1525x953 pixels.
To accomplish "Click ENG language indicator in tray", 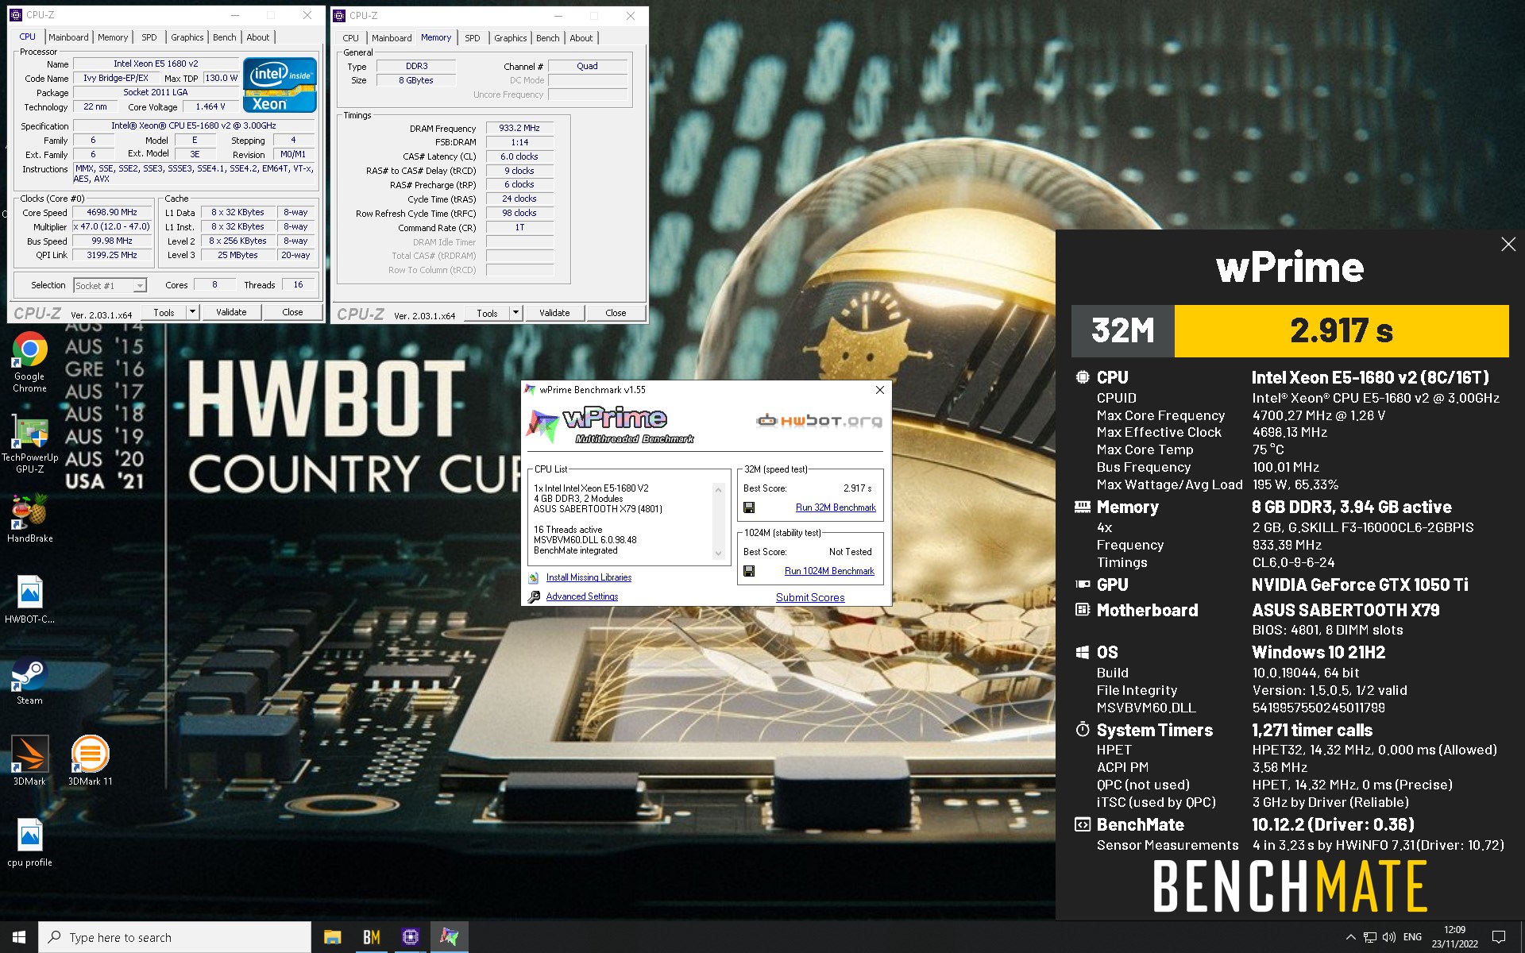I will (x=1413, y=937).
